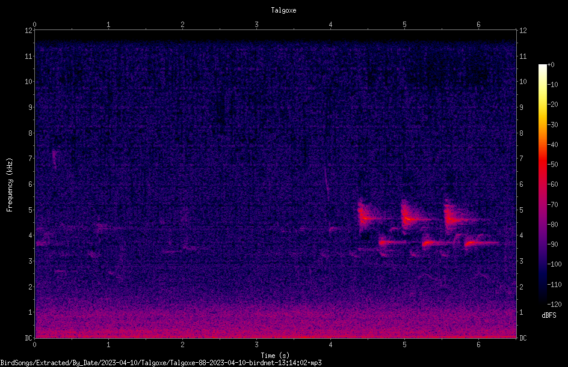This screenshot has width=568, height=367.
Task: Click the Talgoxe title at top
Action: tap(283, 10)
